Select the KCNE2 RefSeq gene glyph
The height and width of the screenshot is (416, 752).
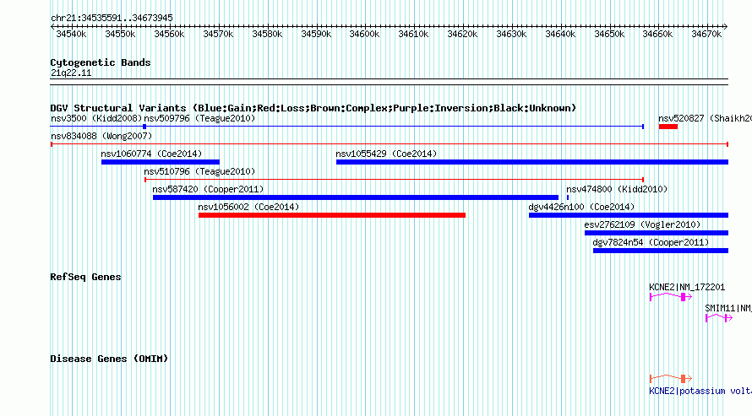coord(671,297)
